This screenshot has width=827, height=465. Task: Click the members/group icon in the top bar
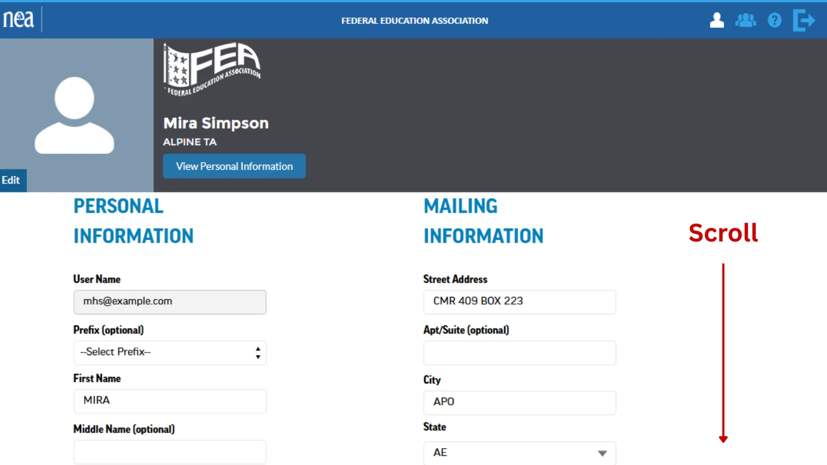(x=746, y=20)
